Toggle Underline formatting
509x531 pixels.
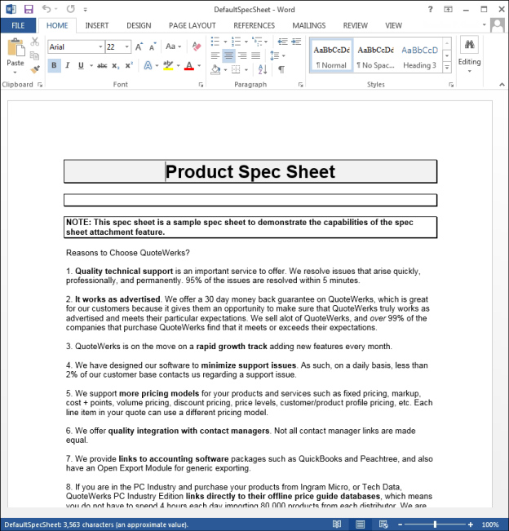[81, 65]
